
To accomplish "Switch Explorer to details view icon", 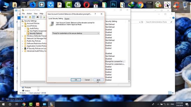I will click(x=170, y=93).
